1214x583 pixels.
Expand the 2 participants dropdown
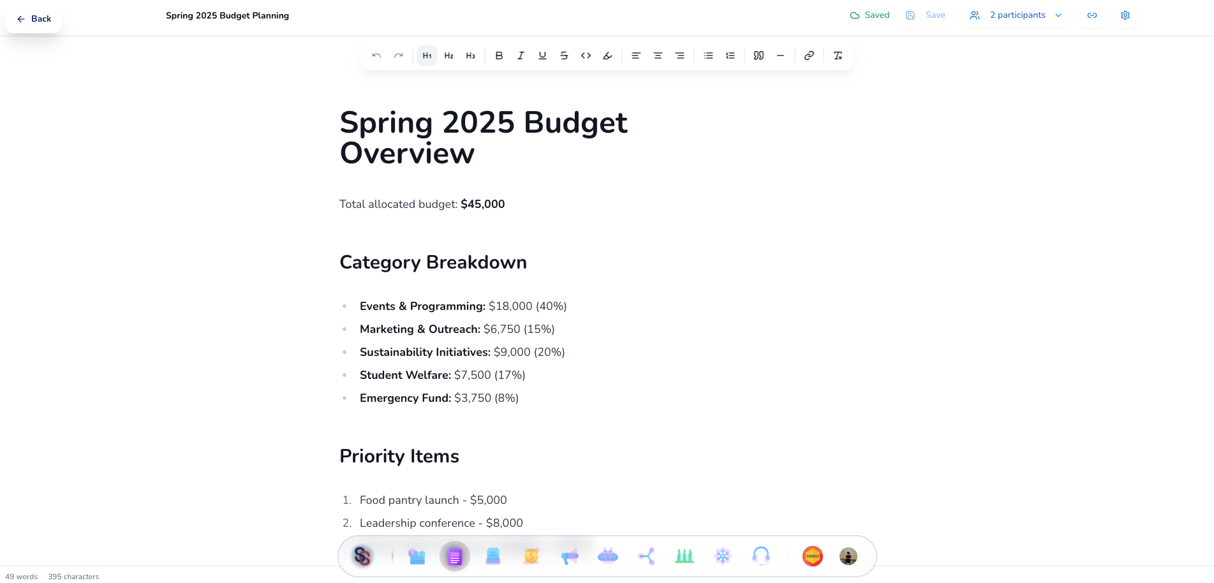coord(1017,15)
